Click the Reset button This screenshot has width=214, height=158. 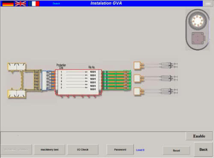point(176,150)
